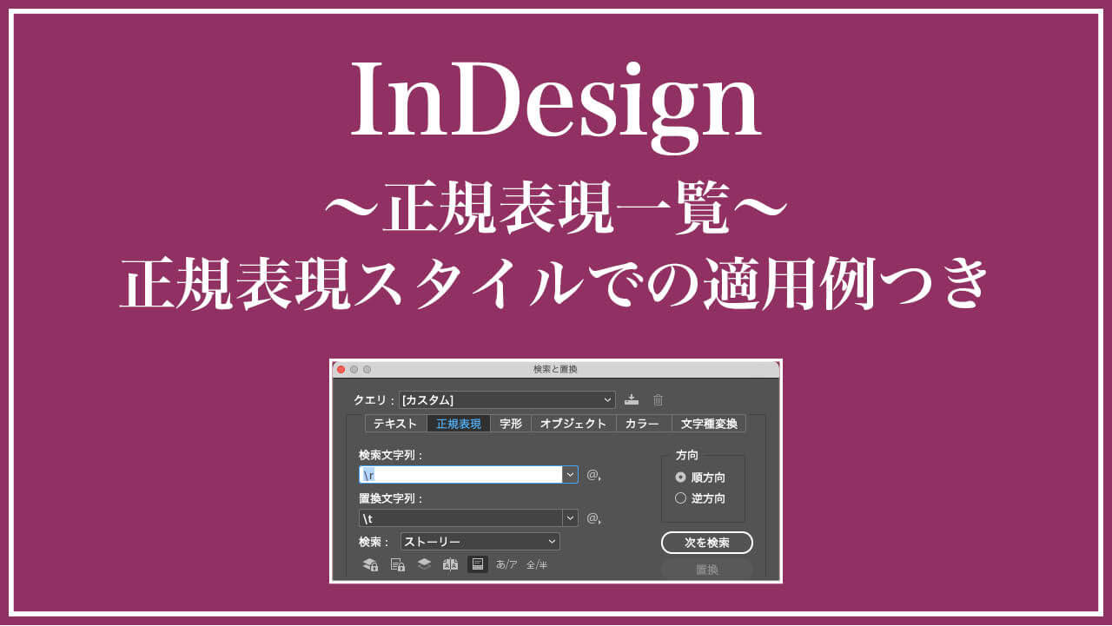Toggle width sensitivity 全/半 icon
Image resolution: width=1112 pixels, height=626 pixels.
coord(537,564)
